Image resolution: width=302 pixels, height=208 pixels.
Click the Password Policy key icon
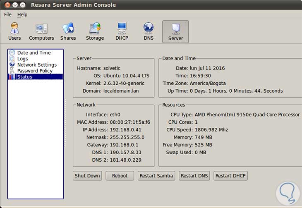pos(12,70)
